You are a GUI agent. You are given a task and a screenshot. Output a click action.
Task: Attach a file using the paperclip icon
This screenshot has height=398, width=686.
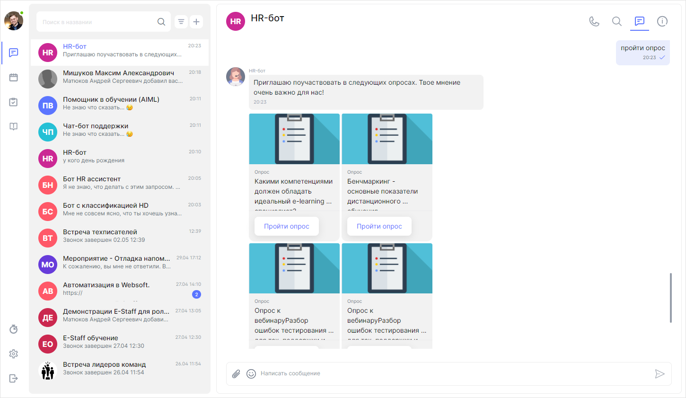click(236, 373)
